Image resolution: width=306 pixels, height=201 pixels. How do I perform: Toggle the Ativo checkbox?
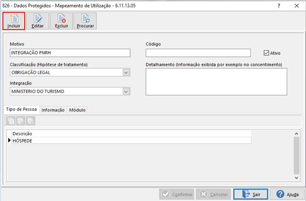pos(266,53)
